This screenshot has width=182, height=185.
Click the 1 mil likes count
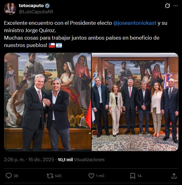coord(100,176)
